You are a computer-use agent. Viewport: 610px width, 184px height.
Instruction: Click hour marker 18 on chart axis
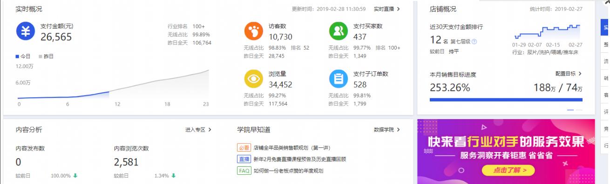click(x=167, y=104)
